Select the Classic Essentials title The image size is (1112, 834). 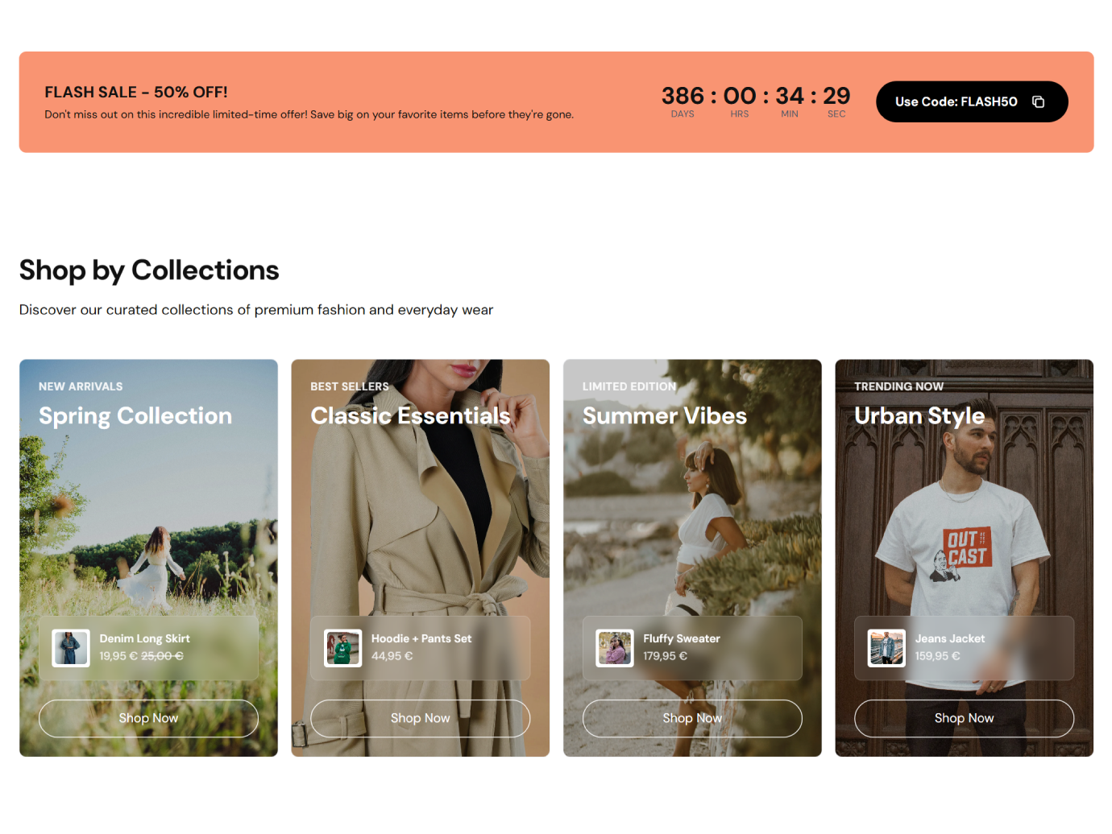[x=411, y=416]
